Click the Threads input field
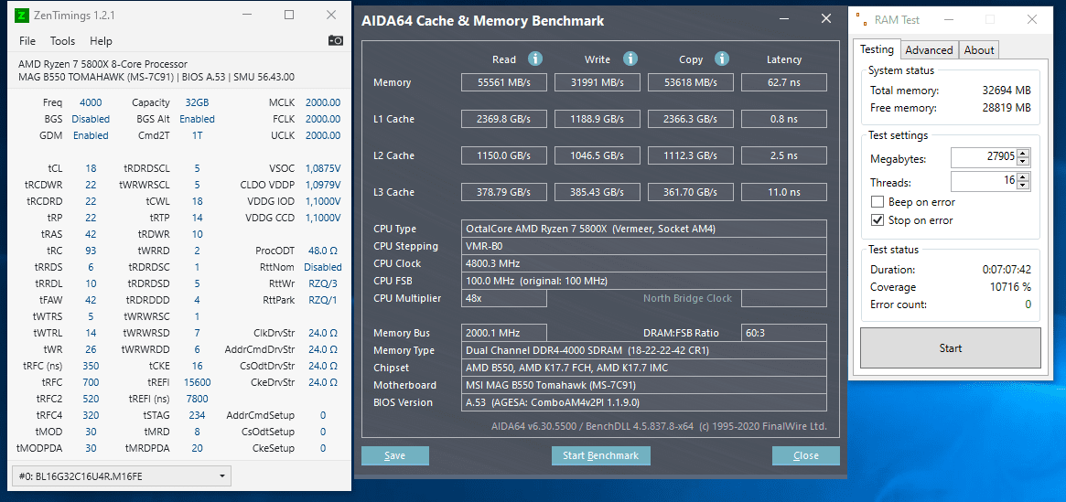Screen dimensions: 1066x502 tap(984, 181)
